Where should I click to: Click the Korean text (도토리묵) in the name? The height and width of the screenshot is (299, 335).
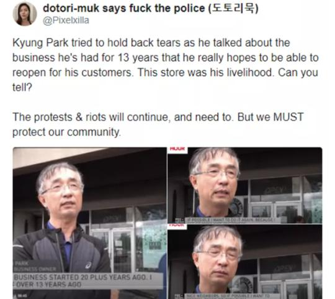tap(233, 8)
